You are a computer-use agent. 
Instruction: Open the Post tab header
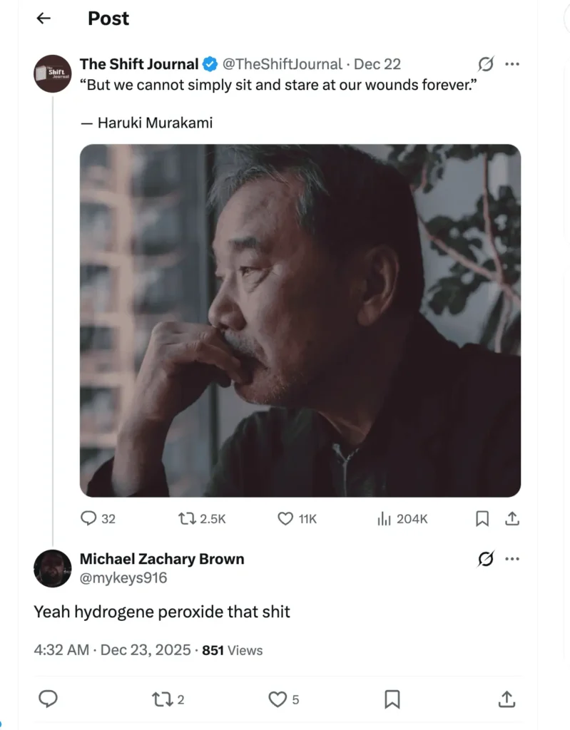click(x=108, y=19)
